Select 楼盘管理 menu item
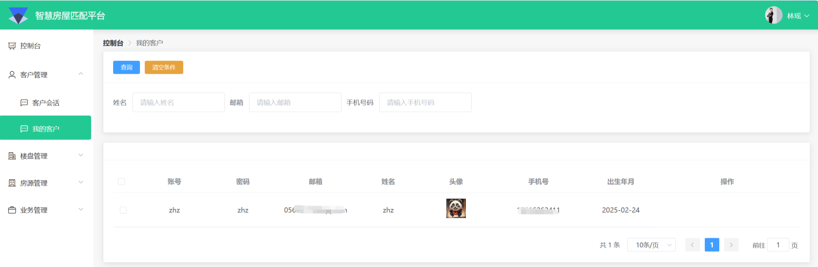This screenshot has height=267, width=818. (46, 156)
